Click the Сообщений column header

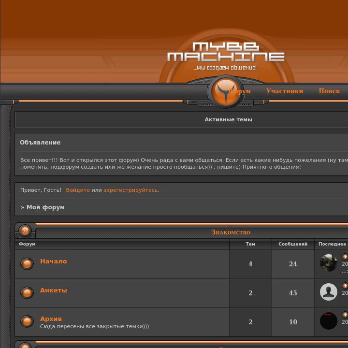click(x=293, y=244)
